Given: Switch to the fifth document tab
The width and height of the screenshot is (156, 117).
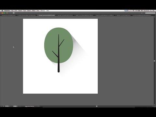Looking at the screenshot, I should pyautogui.click(x=84, y=15).
